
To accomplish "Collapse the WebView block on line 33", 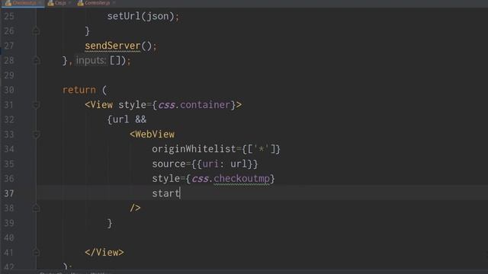I will (x=36, y=135).
